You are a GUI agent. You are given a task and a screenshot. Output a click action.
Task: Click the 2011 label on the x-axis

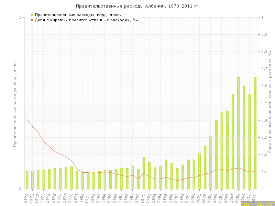pos(254,198)
